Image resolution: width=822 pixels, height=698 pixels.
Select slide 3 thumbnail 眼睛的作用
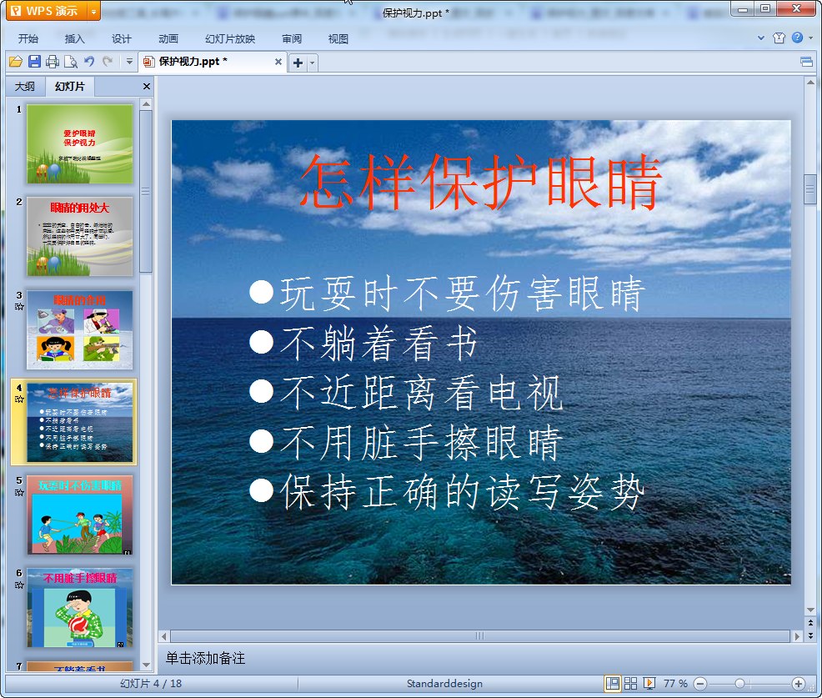pos(80,329)
